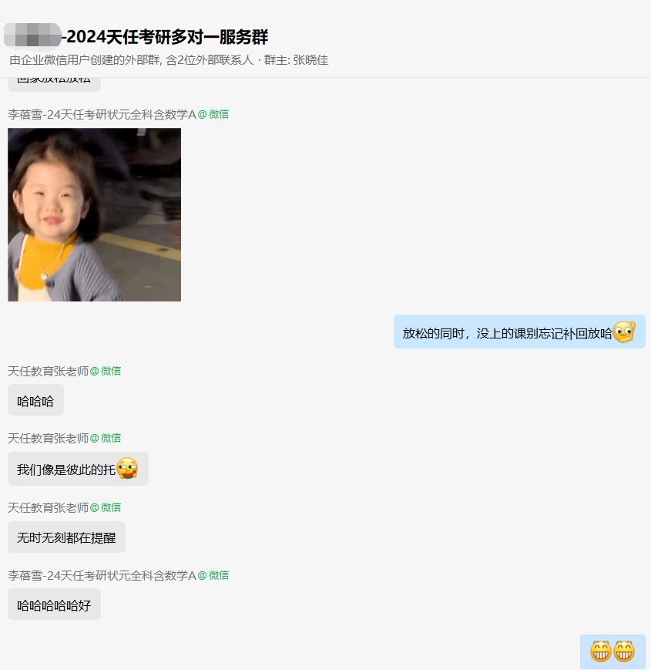Open the little girl sticker image
651x670 pixels.
tap(94, 214)
